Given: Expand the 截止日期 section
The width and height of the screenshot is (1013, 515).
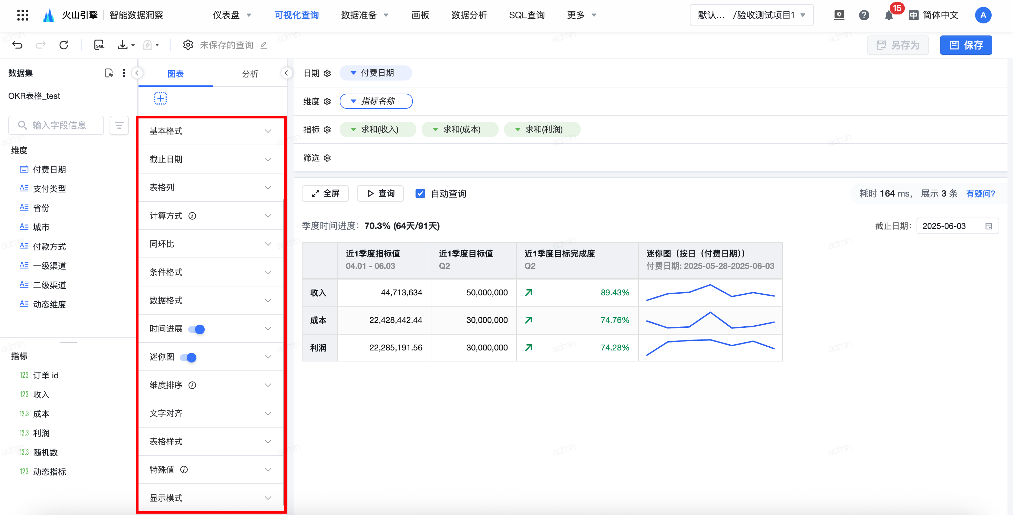Looking at the screenshot, I should (211, 159).
